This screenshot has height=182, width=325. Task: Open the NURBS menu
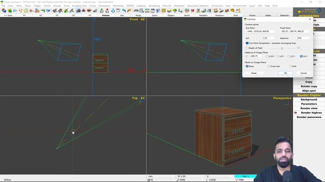coord(130,6)
